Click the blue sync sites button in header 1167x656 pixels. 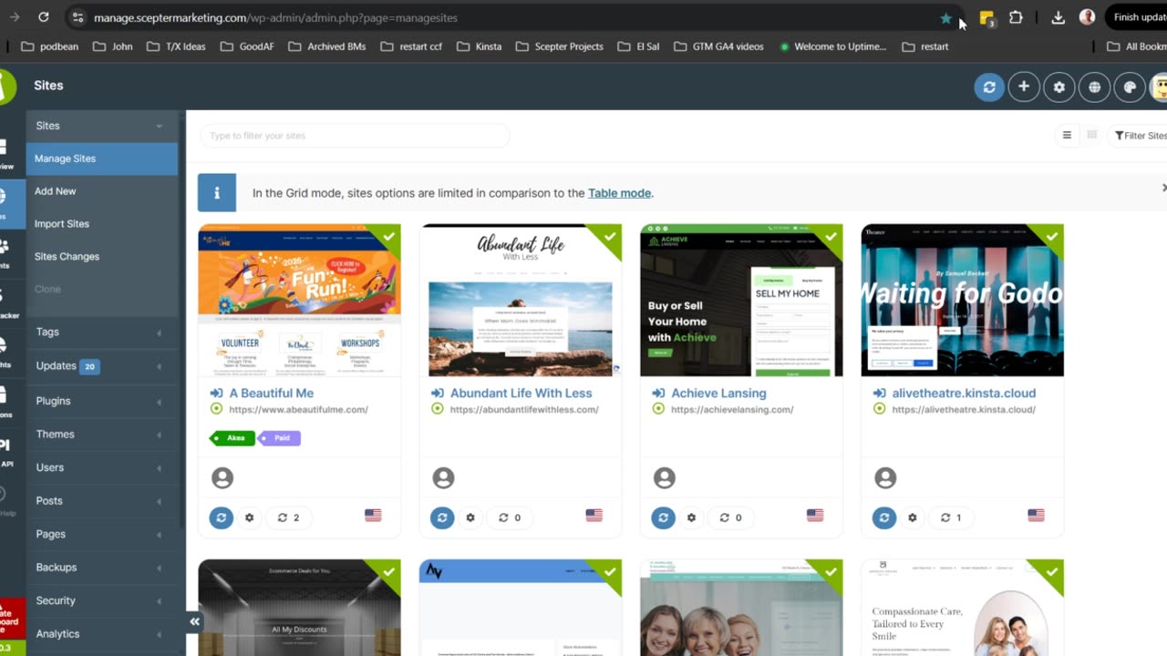click(x=989, y=87)
